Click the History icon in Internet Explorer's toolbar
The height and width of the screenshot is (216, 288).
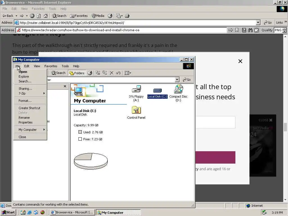(110, 16)
